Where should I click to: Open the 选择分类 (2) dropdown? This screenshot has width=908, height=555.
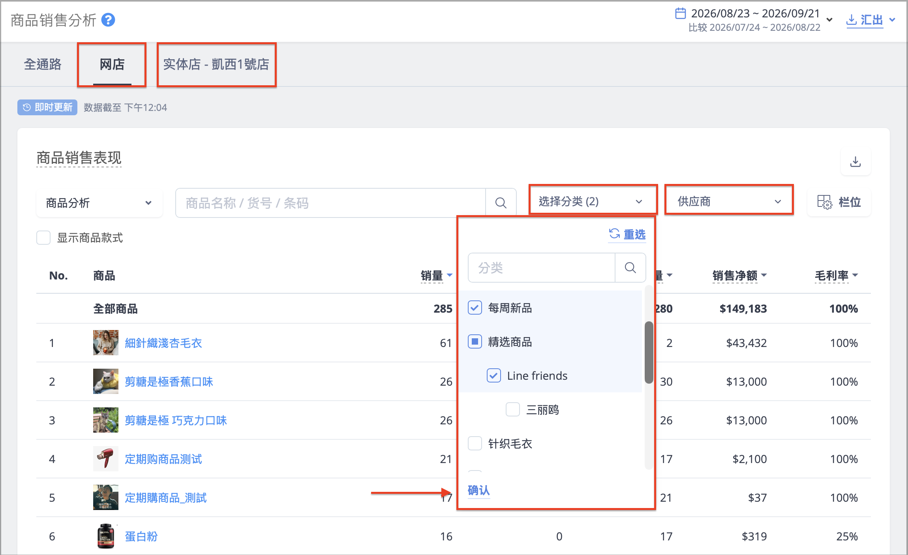[x=593, y=201]
